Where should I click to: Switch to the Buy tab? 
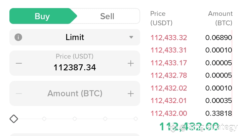click(42, 16)
